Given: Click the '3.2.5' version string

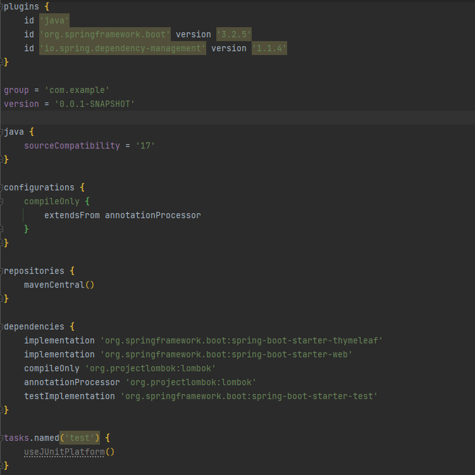Looking at the screenshot, I should coord(234,35).
